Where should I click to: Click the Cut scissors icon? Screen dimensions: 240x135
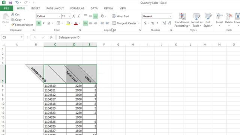[x=13, y=14]
